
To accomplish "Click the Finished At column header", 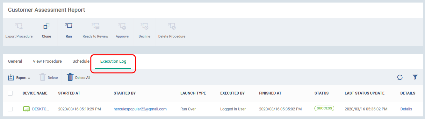I will tap(270, 93).
